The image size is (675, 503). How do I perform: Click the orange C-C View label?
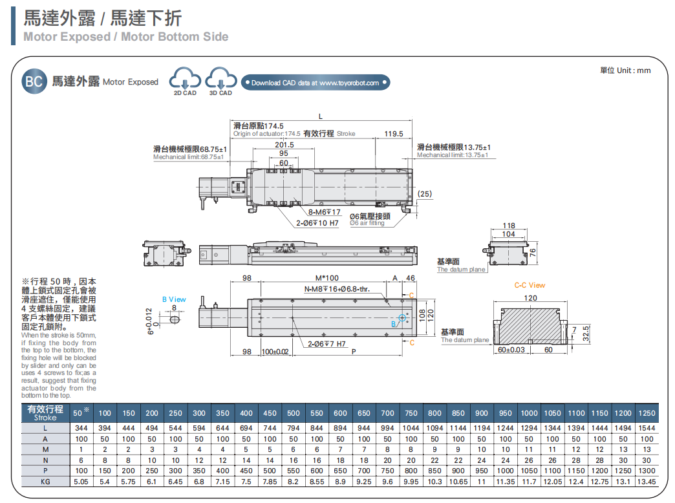click(530, 285)
